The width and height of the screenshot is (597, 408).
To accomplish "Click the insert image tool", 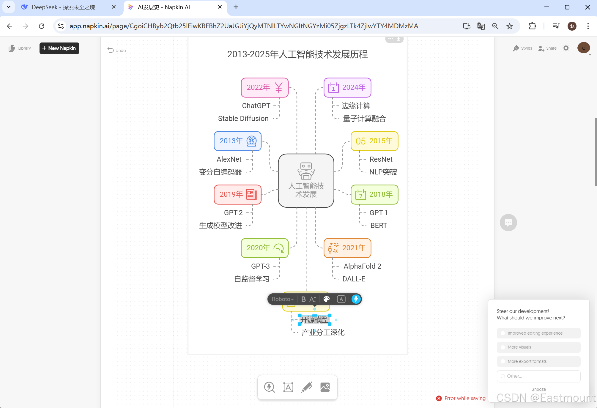I will tap(325, 387).
